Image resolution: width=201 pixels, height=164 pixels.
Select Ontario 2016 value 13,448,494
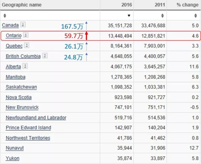point(120,36)
